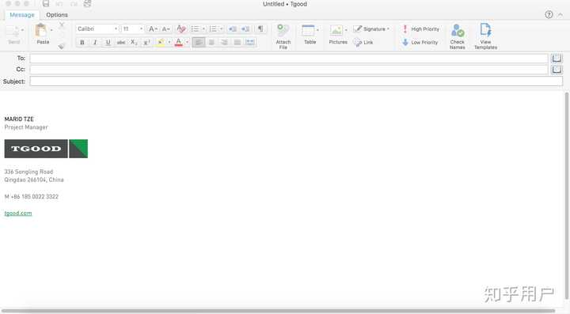This screenshot has height=314, width=570.
Task: Switch to the Options tab
Action: (57, 15)
